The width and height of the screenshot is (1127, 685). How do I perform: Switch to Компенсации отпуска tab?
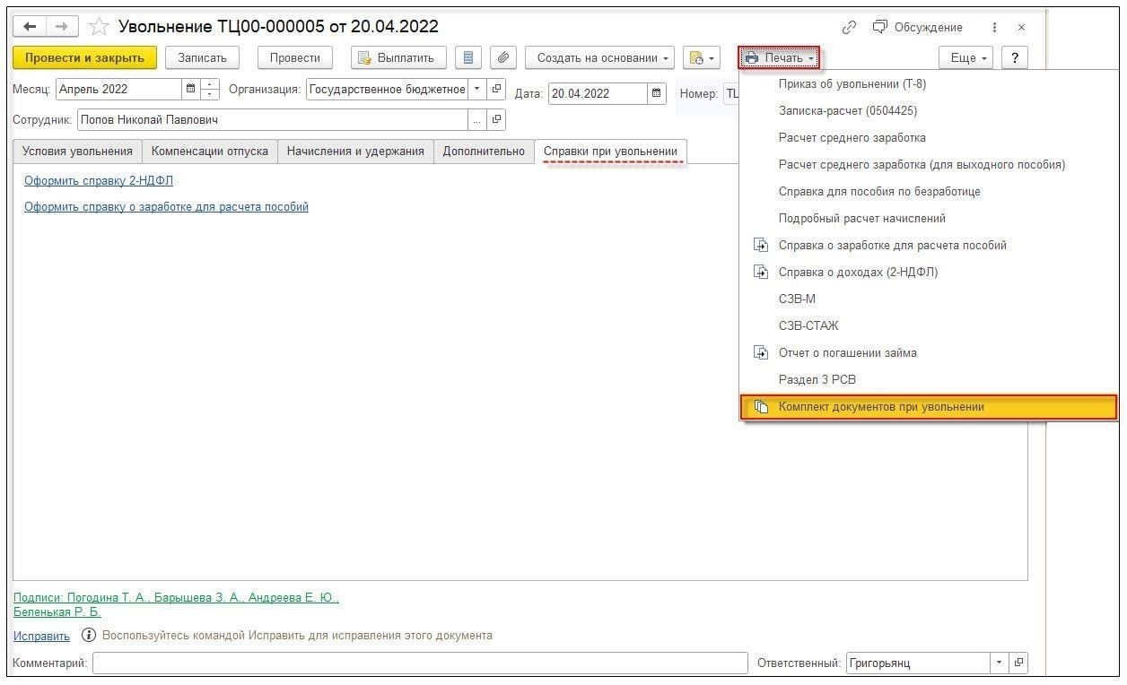[210, 152]
